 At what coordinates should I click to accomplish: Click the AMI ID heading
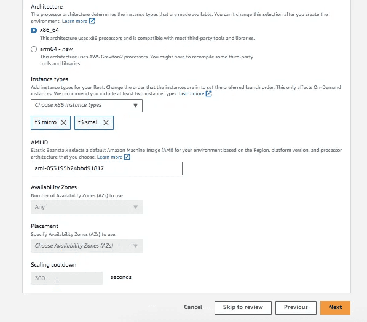click(39, 143)
